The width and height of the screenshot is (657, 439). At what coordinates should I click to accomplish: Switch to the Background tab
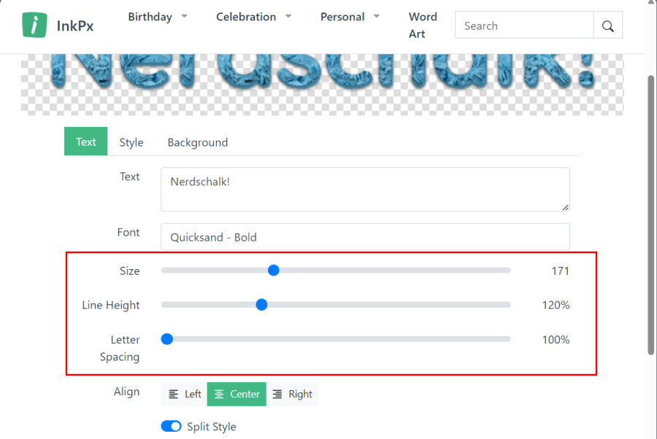pyautogui.click(x=198, y=142)
